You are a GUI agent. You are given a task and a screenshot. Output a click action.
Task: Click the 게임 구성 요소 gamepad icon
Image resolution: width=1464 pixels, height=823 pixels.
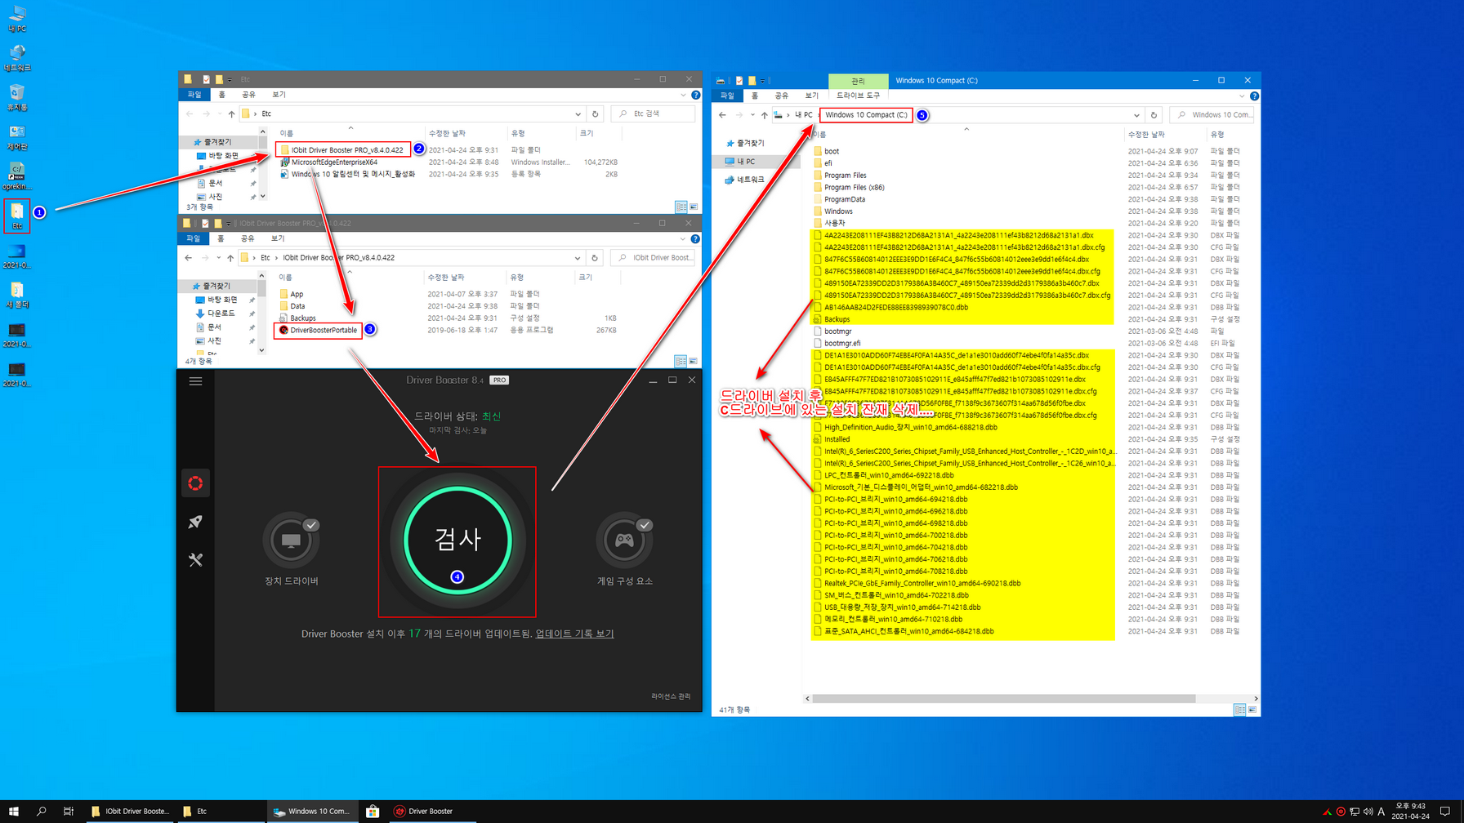coord(624,540)
